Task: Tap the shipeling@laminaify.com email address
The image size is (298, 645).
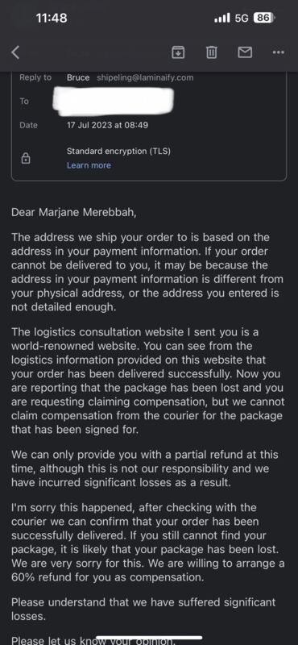Action: coord(145,77)
